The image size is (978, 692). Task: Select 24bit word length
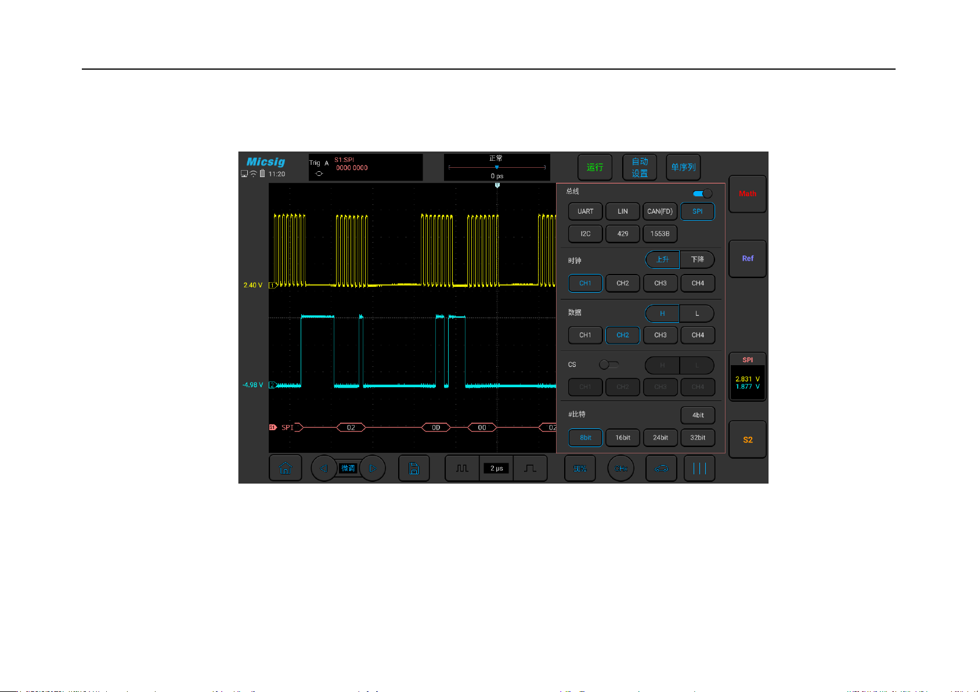[x=661, y=438]
